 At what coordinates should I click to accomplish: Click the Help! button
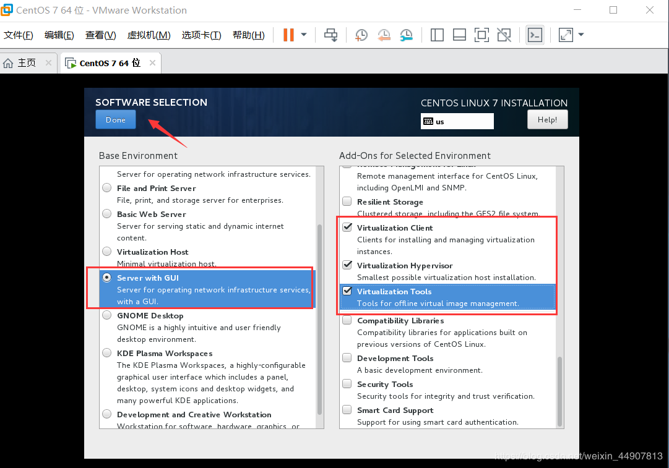pyautogui.click(x=548, y=120)
